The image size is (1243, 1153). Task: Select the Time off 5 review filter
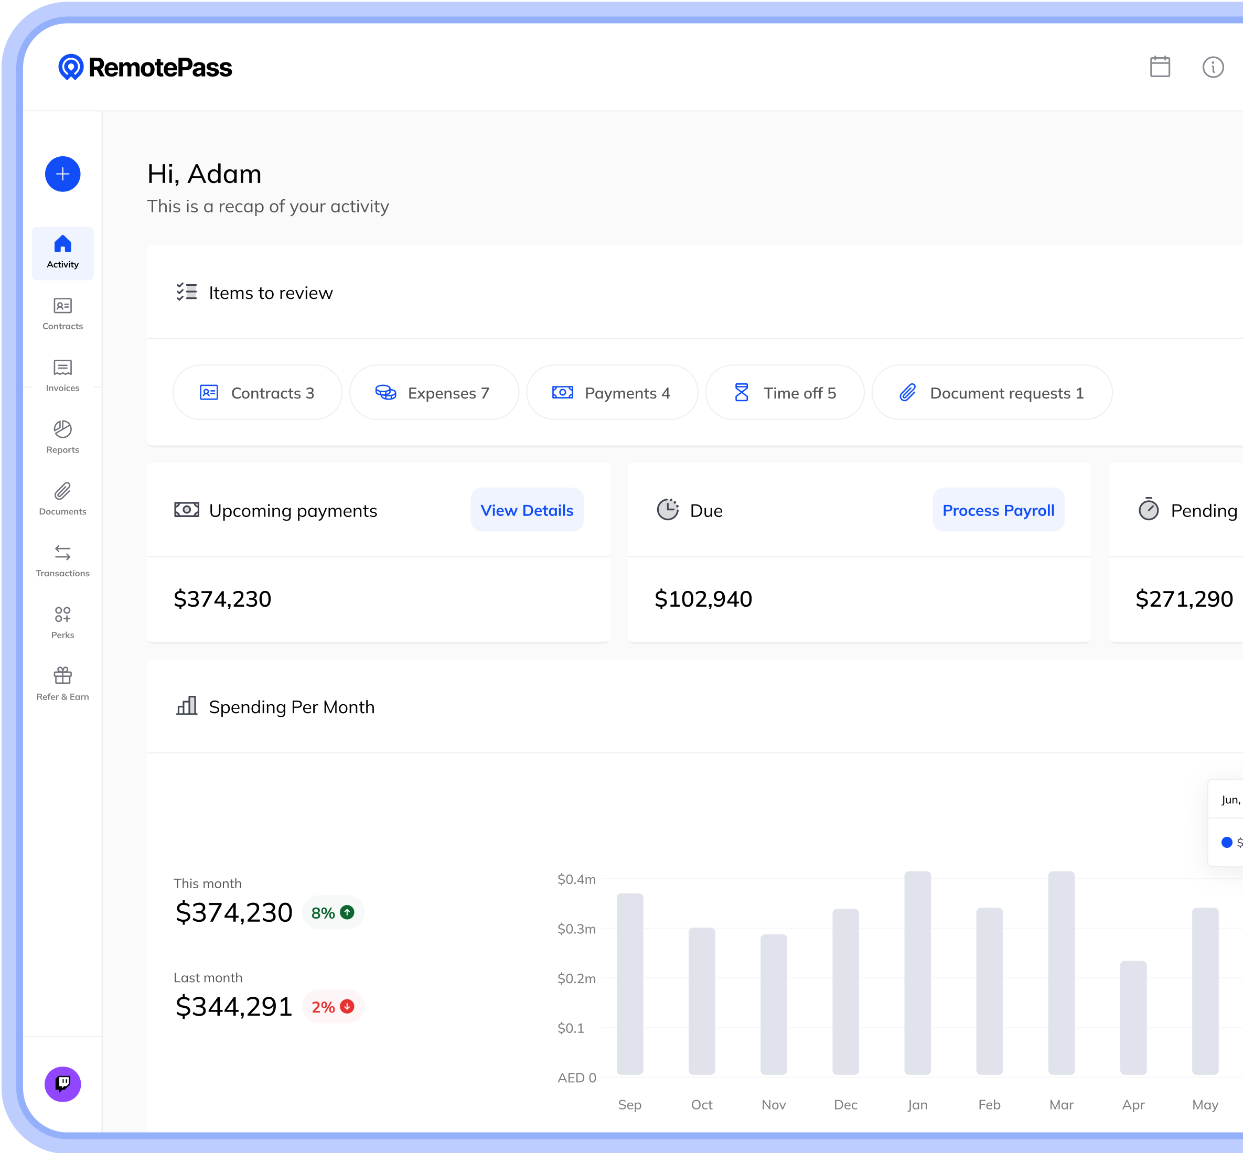point(785,392)
